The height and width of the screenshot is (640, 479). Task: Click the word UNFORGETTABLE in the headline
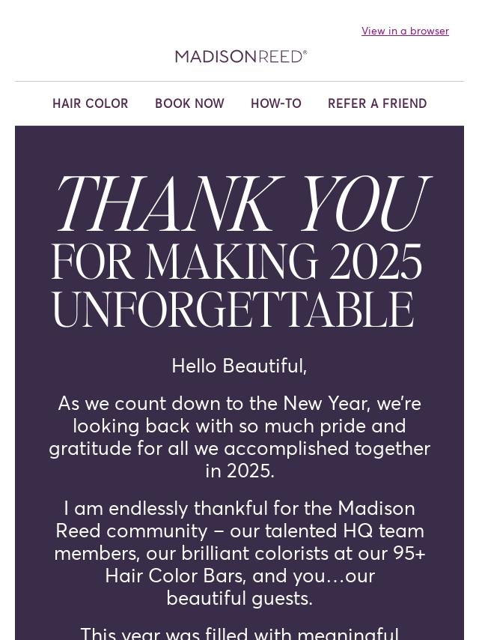click(232, 310)
